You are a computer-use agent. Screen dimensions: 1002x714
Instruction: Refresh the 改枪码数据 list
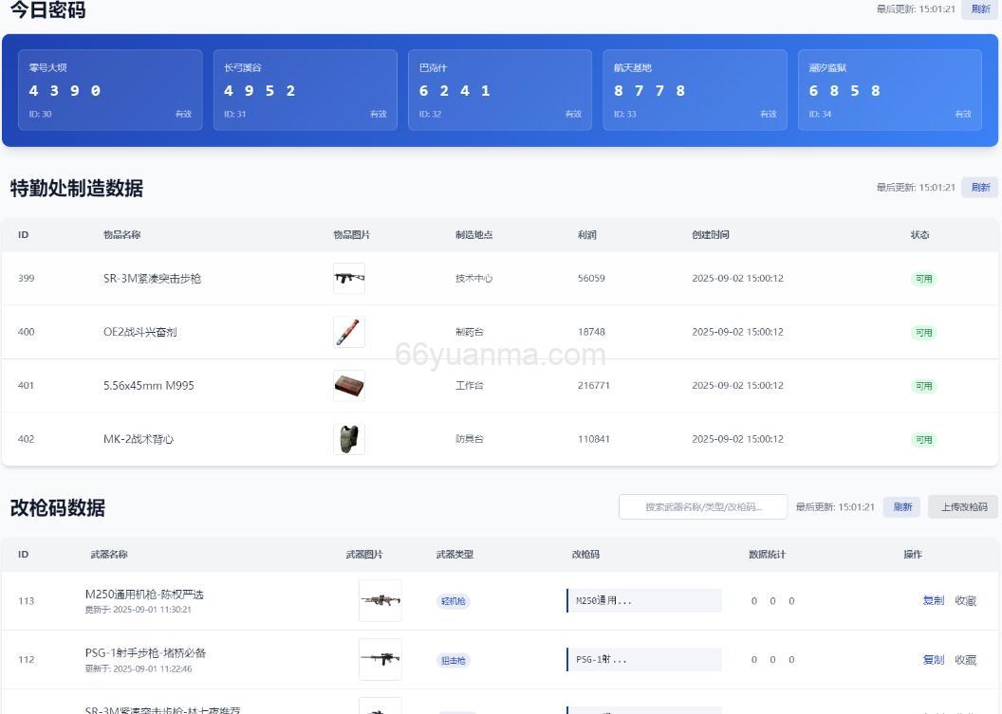[x=900, y=507]
